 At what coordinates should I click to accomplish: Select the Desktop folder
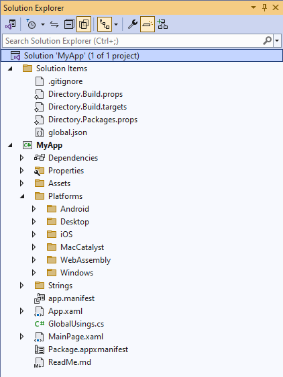[74, 222]
